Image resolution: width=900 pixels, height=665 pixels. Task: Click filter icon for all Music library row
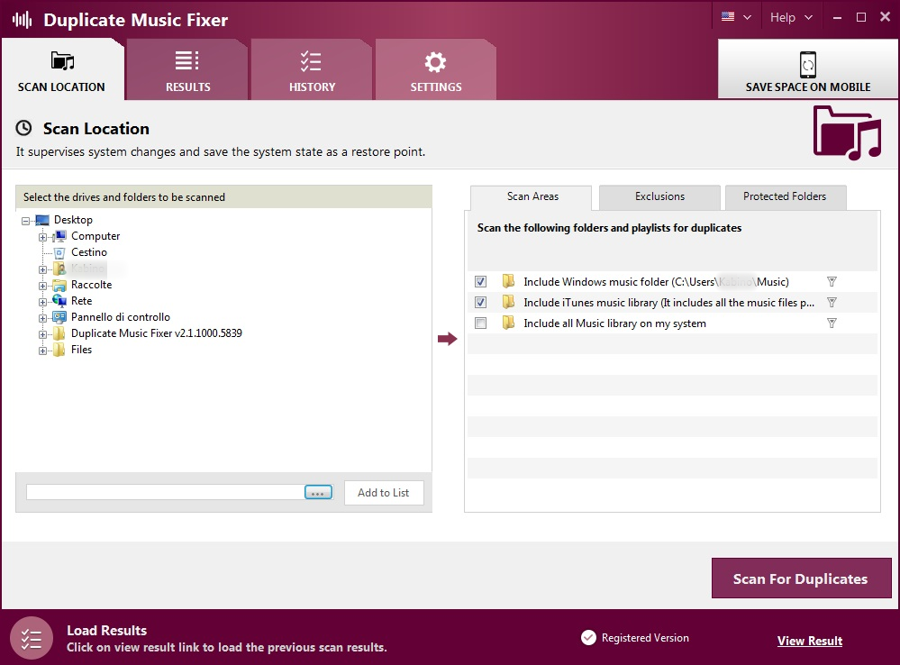click(832, 323)
